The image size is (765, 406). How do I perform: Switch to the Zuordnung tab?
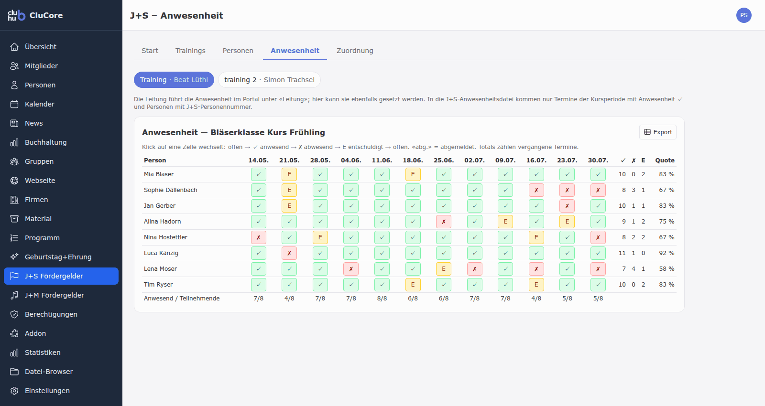[355, 51]
